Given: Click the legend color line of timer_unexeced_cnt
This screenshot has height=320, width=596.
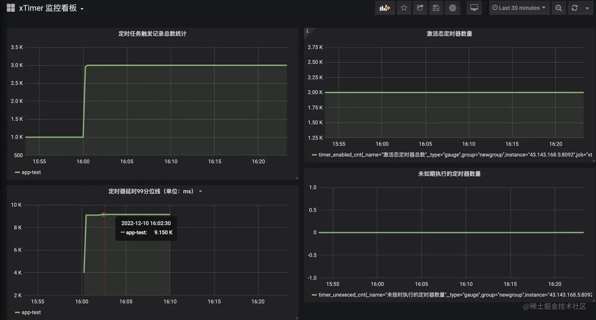Looking at the screenshot, I should click(x=314, y=295).
